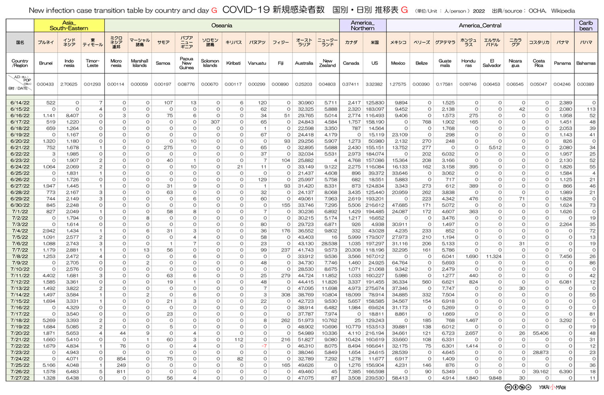Viewport: 604px width, 395px height.
Task: Click the Micronesia column header
Action: click(x=116, y=64)
